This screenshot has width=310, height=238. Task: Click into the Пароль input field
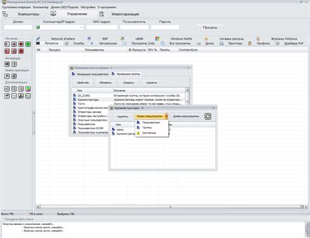pyautogui.click(x=165, y=27)
